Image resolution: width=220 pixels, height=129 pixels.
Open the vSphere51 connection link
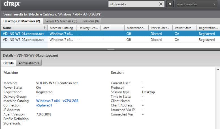click(44, 105)
